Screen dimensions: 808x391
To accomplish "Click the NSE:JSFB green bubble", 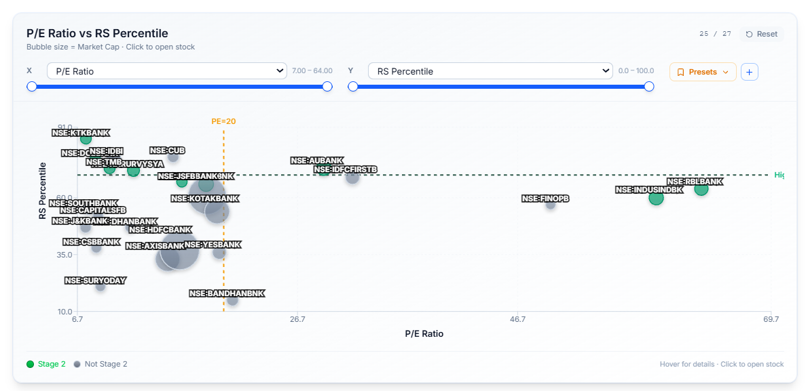I will [x=182, y=182].
